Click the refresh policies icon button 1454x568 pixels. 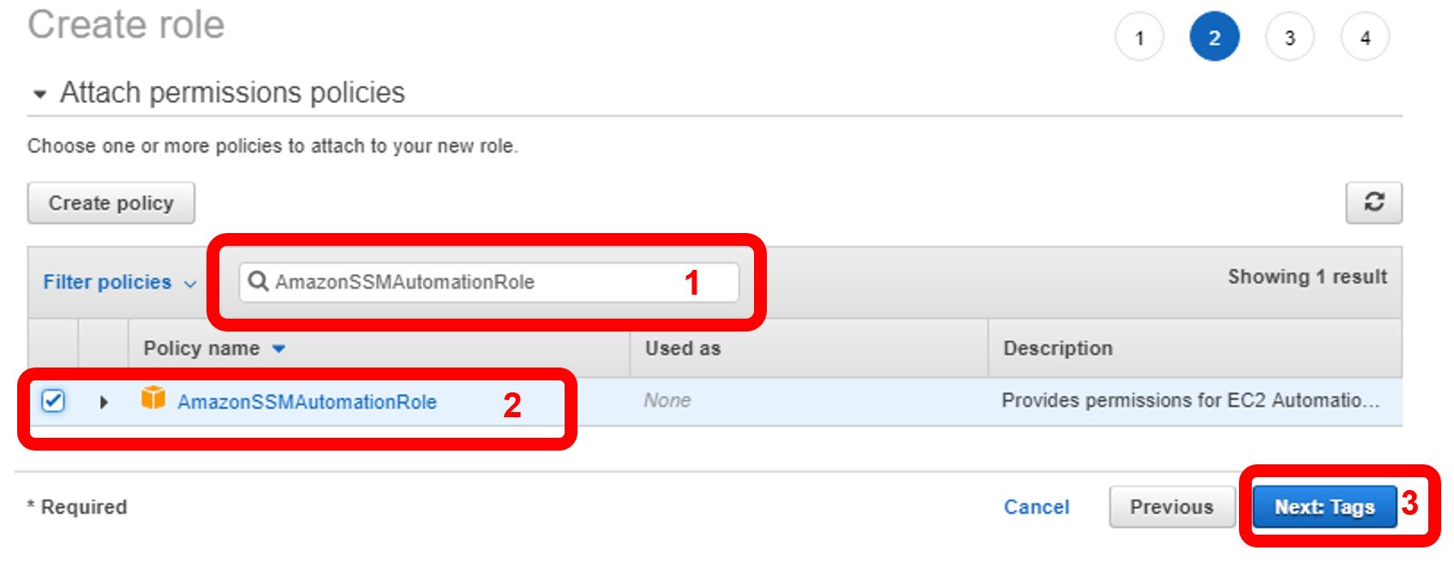click(1373, 202)
